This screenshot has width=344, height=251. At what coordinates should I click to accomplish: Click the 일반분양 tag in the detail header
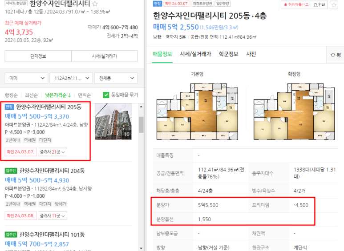click(x=223, y=4)
